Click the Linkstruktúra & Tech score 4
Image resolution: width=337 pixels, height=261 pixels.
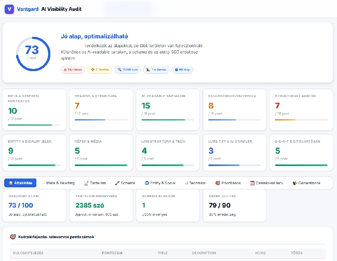click(144, 150)
